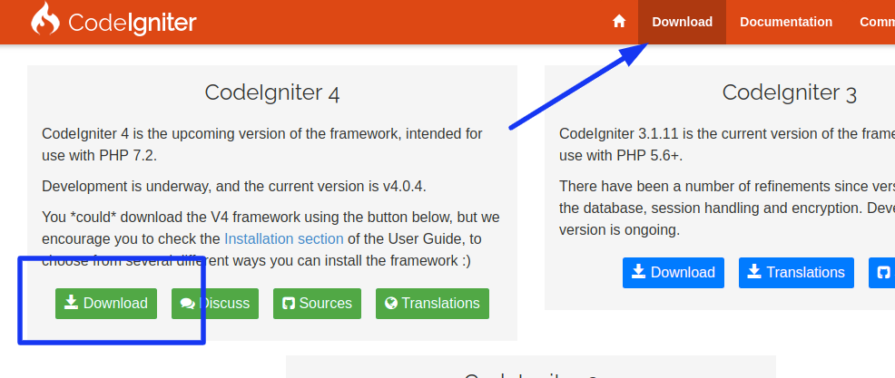Click the CodeIgniter wordmark text in header

coord(133,24)
